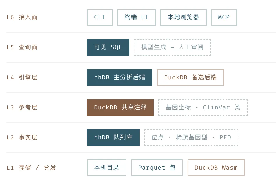This screenshot has height=181, width=276.
Task: Select the MCP box
Action: pyautogui.click(x=224, y=17)
